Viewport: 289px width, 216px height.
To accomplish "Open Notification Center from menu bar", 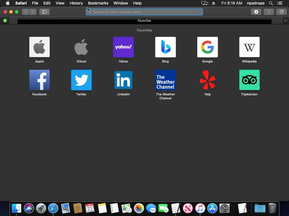I will 280,3.
